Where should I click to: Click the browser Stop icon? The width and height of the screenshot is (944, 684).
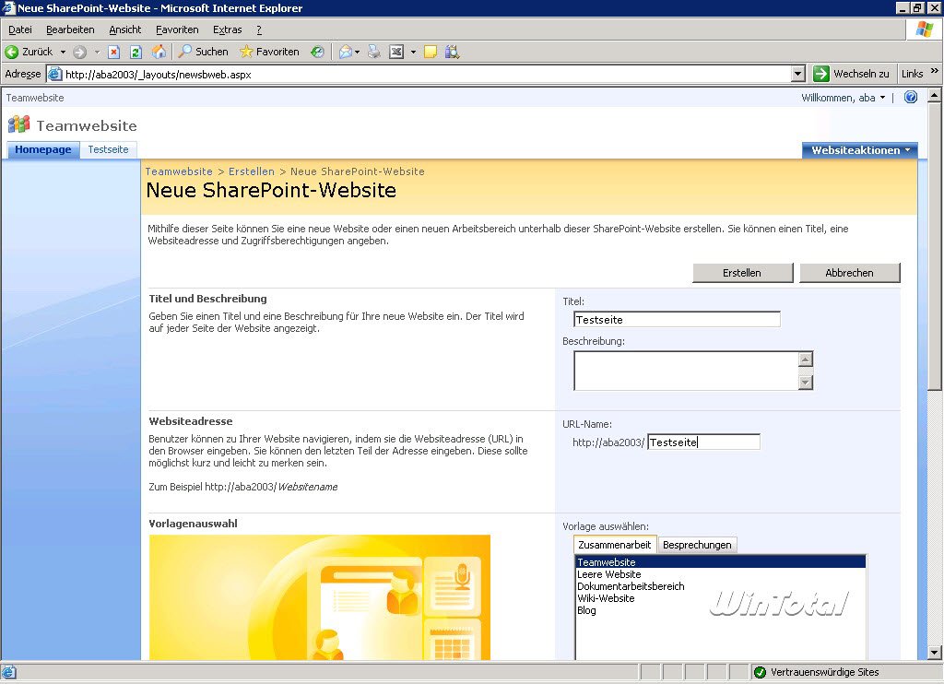click(114, 52)
